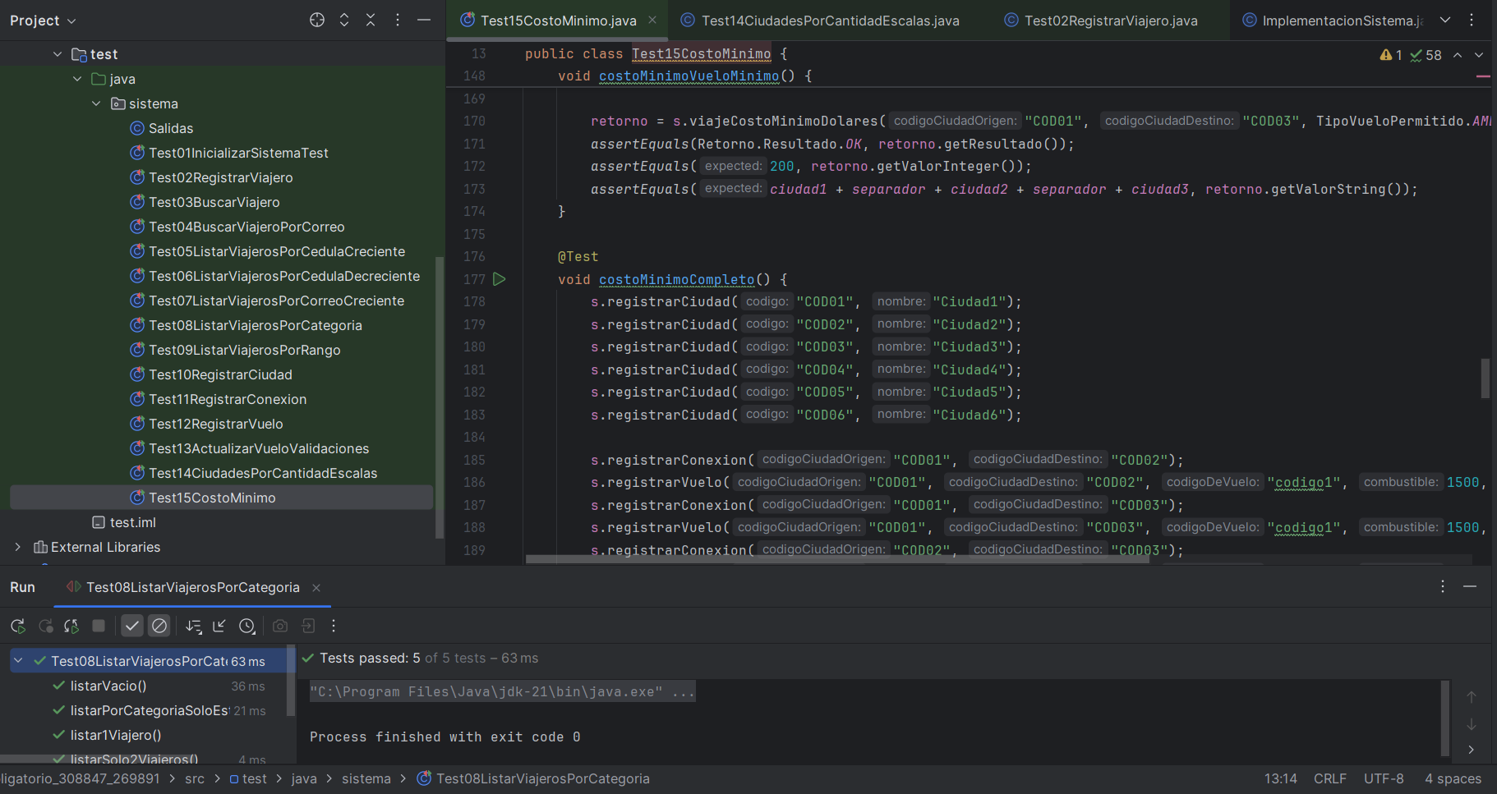Click sistema in breadcrumb bar
This screenshot has height=794, width=1497.
click(x=366, y=778)
